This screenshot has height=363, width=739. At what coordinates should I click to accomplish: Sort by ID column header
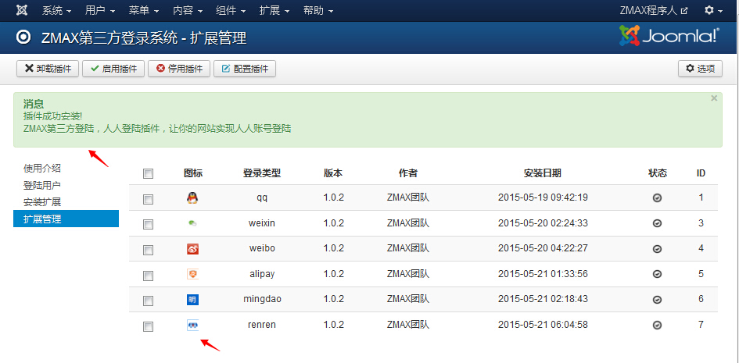701,173
